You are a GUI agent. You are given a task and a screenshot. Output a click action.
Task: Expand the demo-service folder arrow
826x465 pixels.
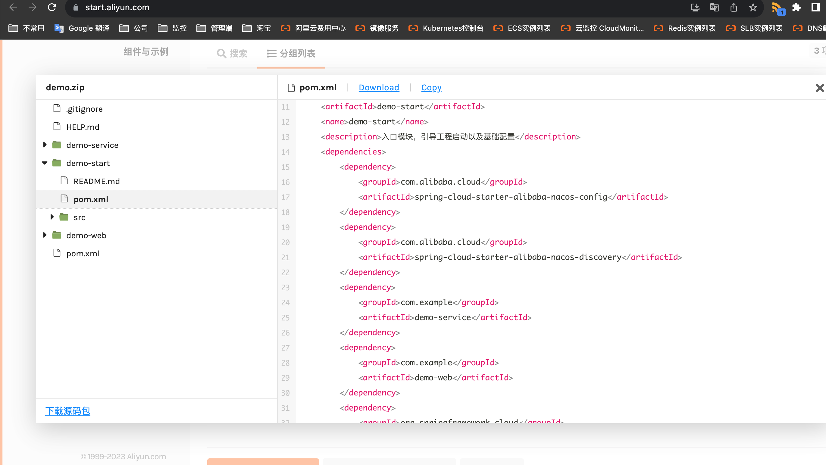[45, 145]
